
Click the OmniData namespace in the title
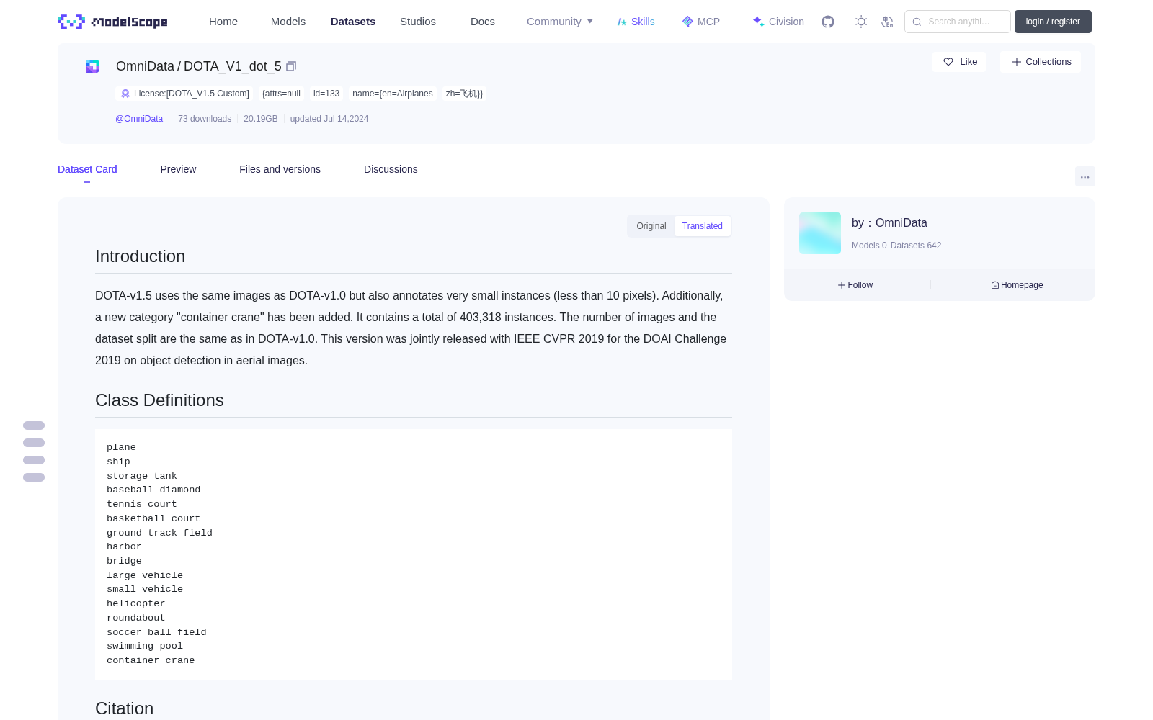[x=145, y=66]
